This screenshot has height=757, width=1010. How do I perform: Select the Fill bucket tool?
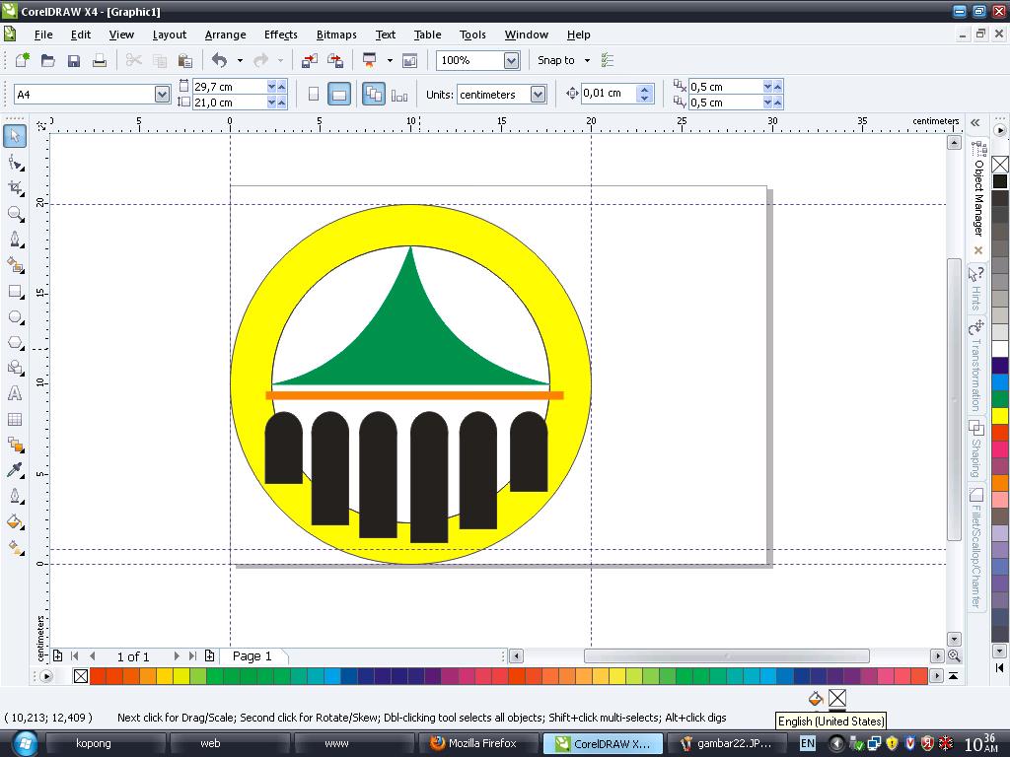coord(15,522)
